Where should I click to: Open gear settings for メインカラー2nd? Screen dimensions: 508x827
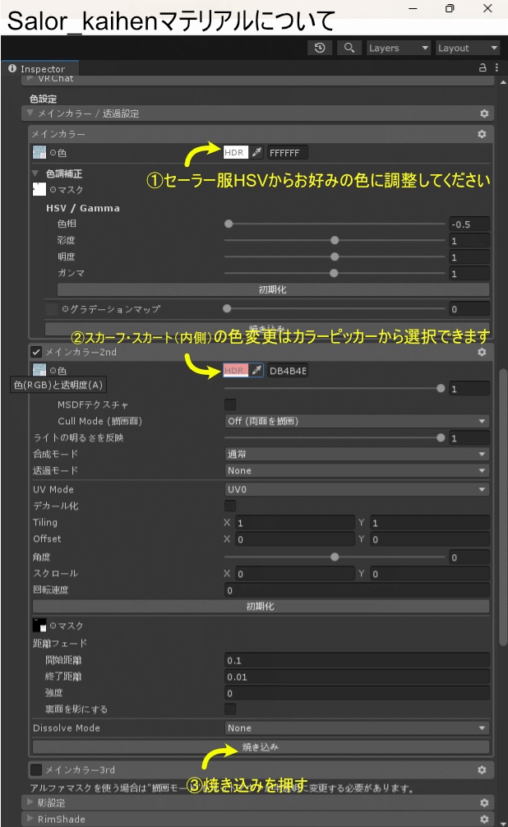click(x=482, y=352)
